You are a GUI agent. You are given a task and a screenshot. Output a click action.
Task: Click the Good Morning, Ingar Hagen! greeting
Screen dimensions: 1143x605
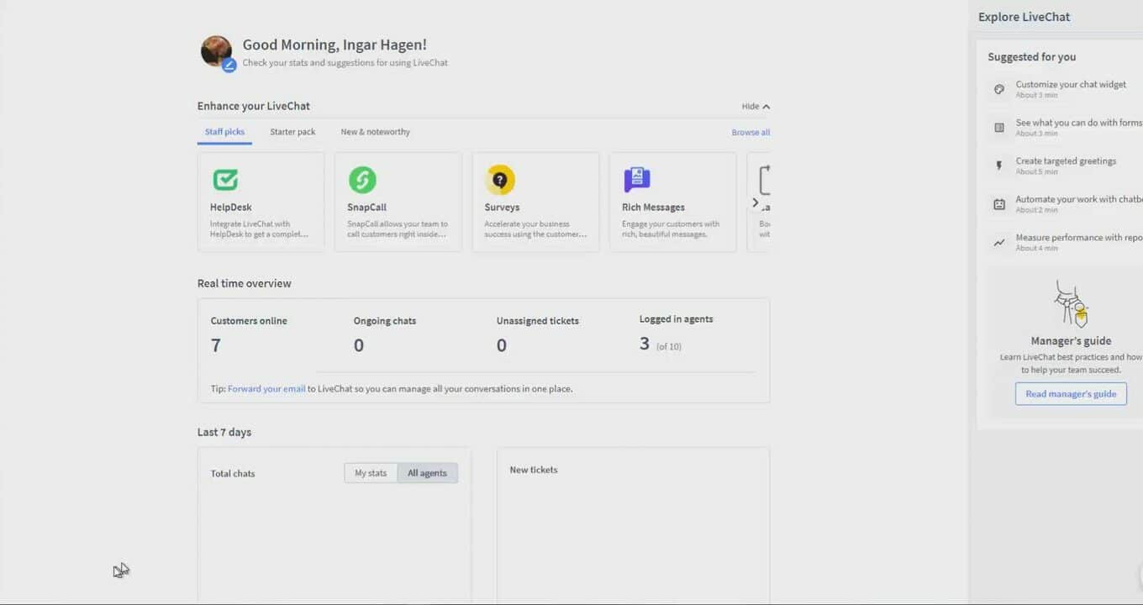pos(334,45)
